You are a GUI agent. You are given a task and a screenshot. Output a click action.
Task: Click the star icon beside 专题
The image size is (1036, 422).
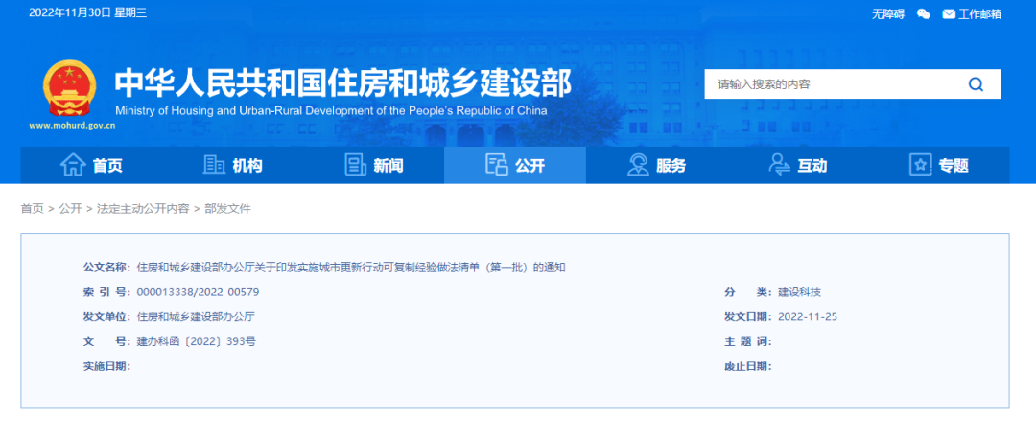pyautogui.click(x=920, y=165)
